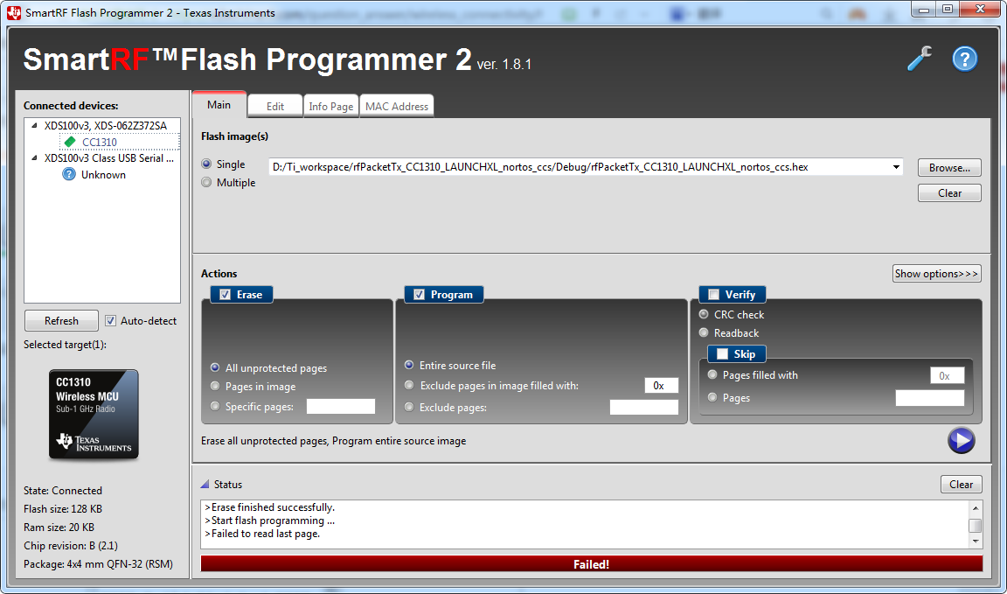Screen dimensions: 1007x594
Task: Click the 'Flash size: 128 KB' text
Action: [63, 509]
